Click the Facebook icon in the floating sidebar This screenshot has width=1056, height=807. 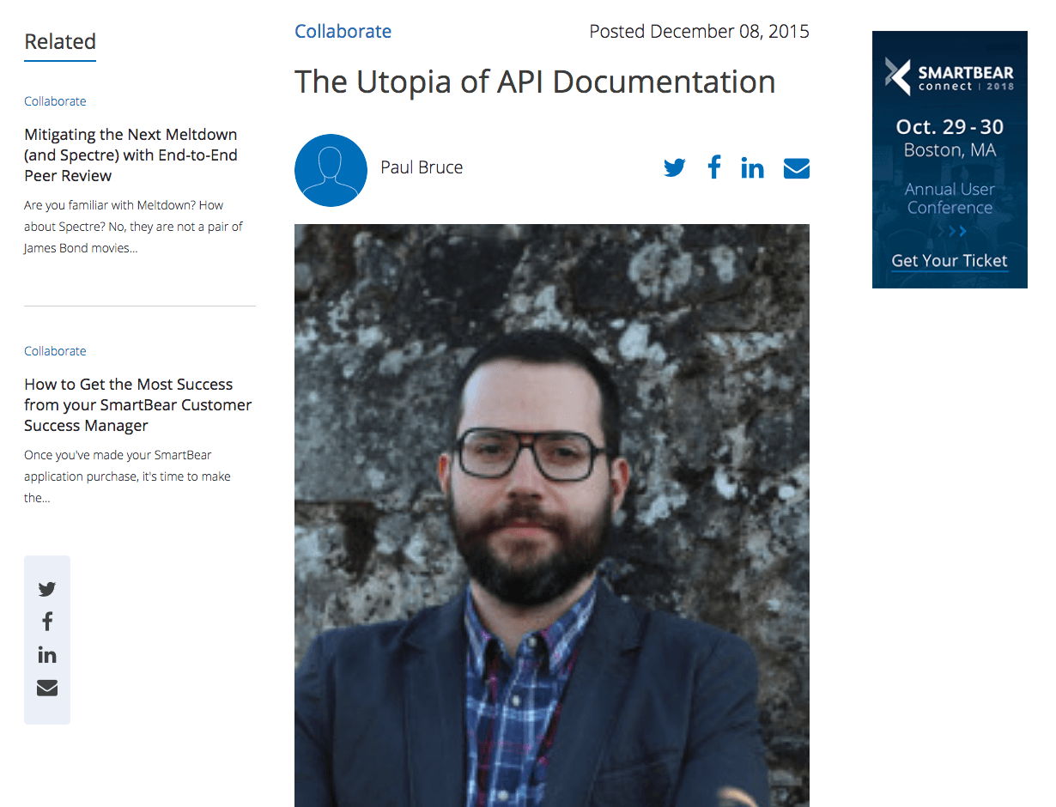click(47, 622)
